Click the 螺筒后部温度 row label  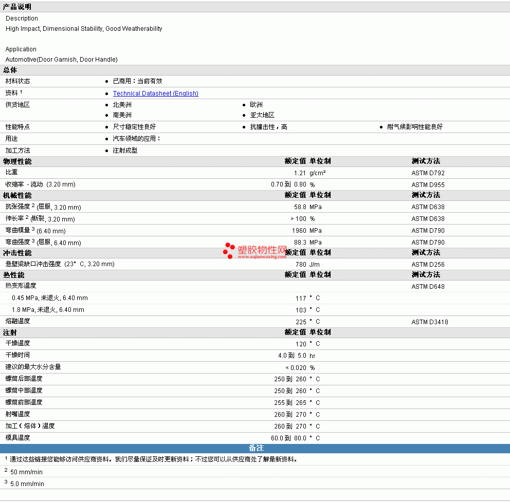tap(24, 379)
